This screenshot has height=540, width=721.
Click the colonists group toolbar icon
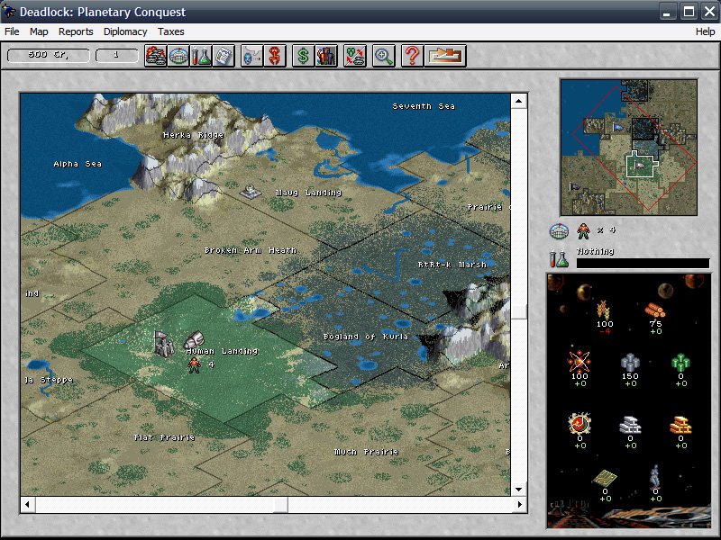(326, 56)
